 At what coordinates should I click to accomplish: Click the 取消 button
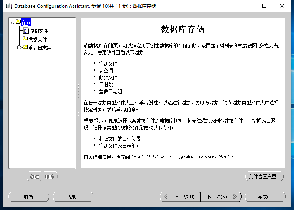tap(29, 197)
